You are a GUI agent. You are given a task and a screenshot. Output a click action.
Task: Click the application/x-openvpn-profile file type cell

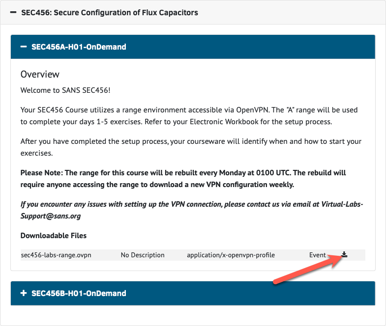point(231,255)
